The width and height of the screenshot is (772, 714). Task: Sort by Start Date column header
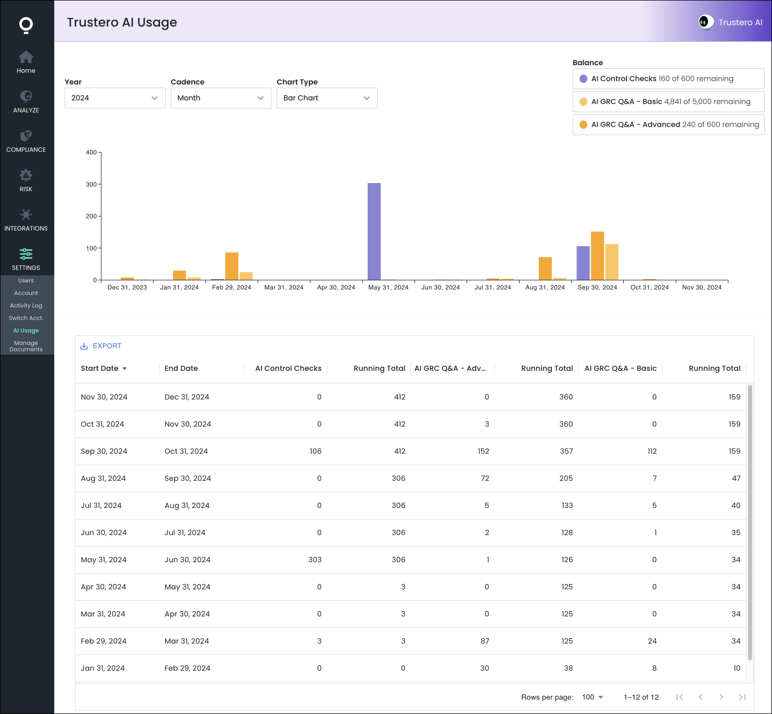point(100,368)
